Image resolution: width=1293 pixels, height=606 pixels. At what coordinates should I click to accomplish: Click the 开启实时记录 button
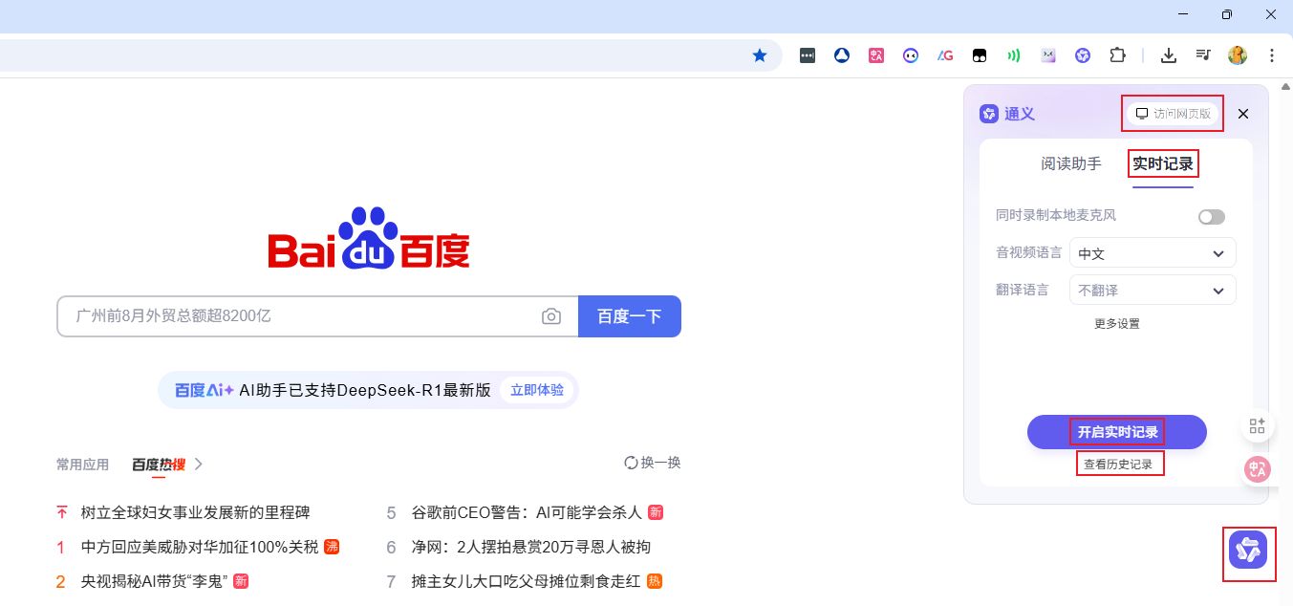point(1116,432)
